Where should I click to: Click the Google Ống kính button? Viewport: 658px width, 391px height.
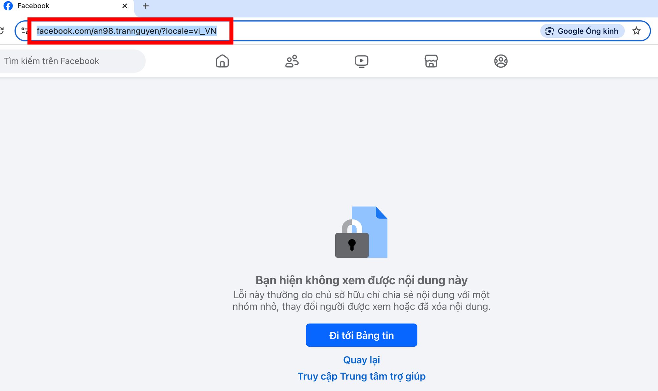(x=582, y=31)
